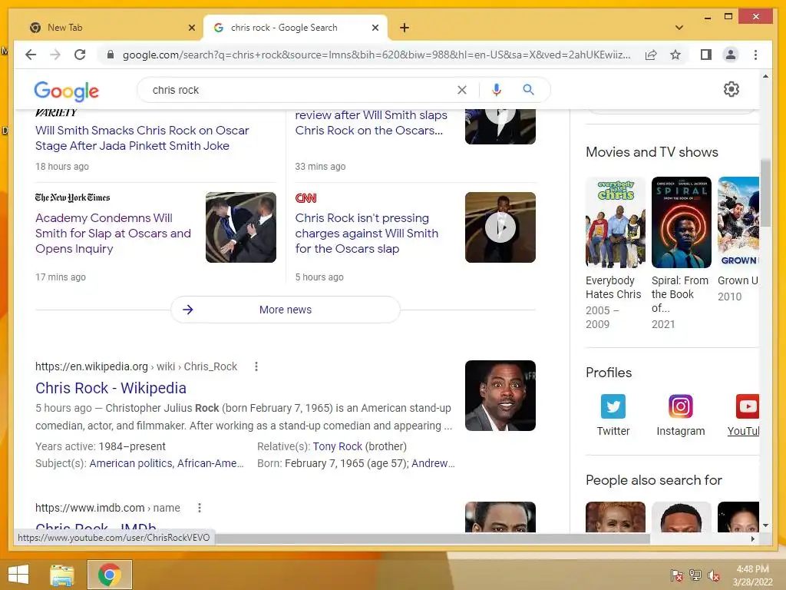The width and height of the screenshot is (786, 590).
Task: Close the New Tab tab
Action: click(191, 28)
